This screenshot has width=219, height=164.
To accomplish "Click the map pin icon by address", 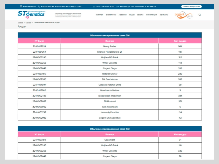I will tap(117, 7).
